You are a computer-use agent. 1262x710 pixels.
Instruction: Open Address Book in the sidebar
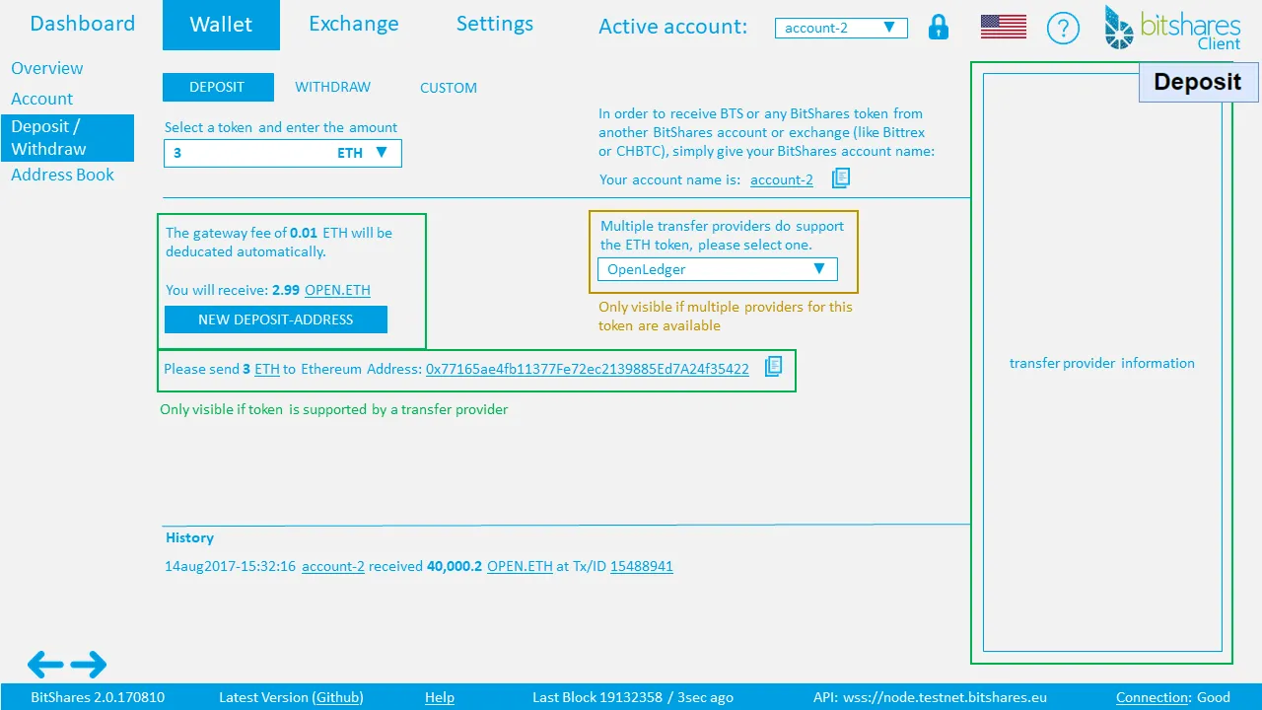[62, 175]
